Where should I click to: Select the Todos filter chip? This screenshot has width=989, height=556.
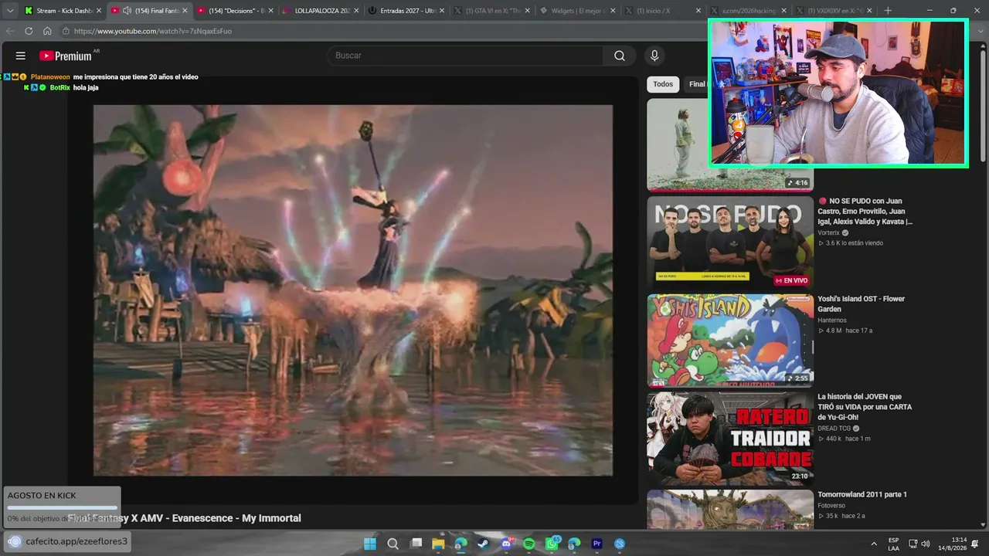point(663,84)
